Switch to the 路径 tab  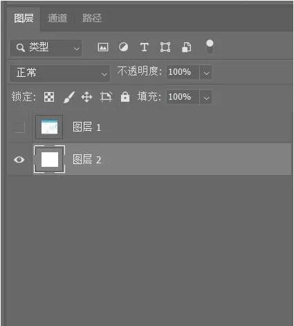click(x=92, y=18)
